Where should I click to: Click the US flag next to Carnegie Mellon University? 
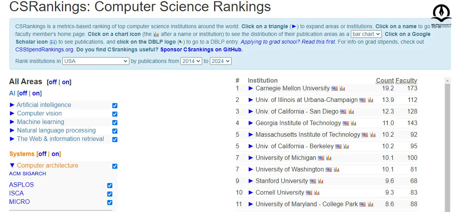pos(335,88)
